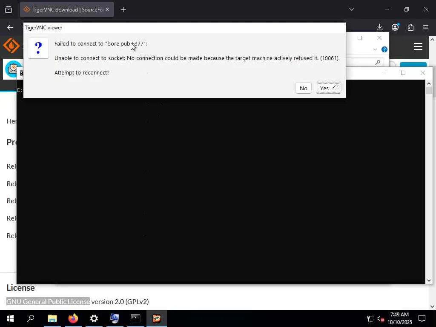The image size is (436, 327).
Task: Switch to TigerVNC viewer on the taskbar
Action: (157, 318)
